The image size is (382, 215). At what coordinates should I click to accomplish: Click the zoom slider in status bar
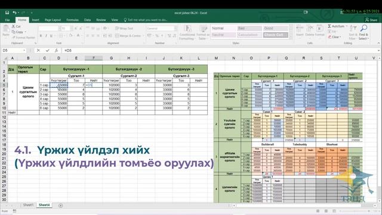click(355, 211)
